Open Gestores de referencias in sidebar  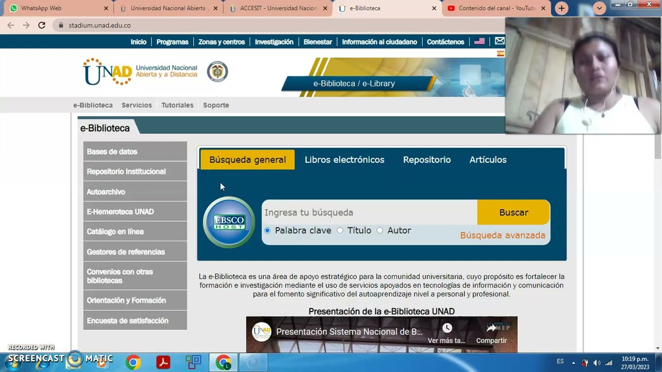[x=135, y=252]
